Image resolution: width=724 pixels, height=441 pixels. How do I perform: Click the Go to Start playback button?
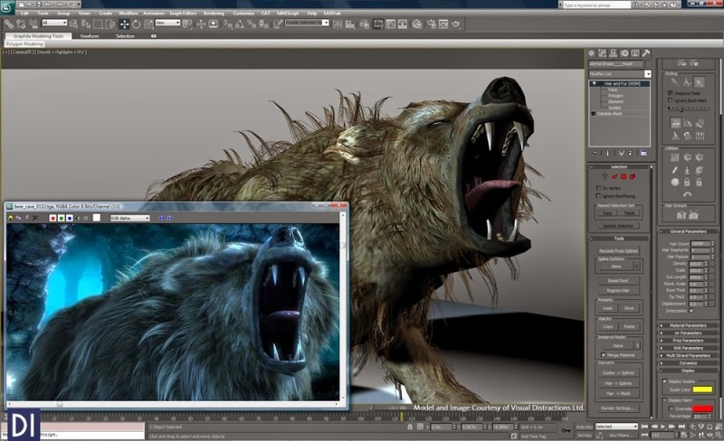point(645,427)
